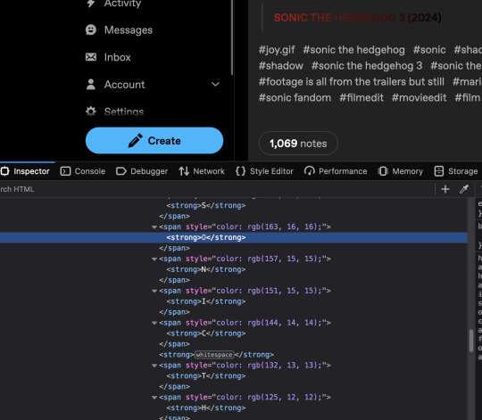Click the blue Create button
482x420 pixels.
154,141
